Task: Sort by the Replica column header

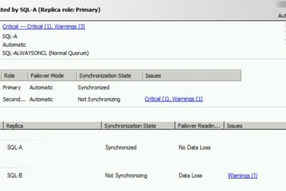Action: 15,126
